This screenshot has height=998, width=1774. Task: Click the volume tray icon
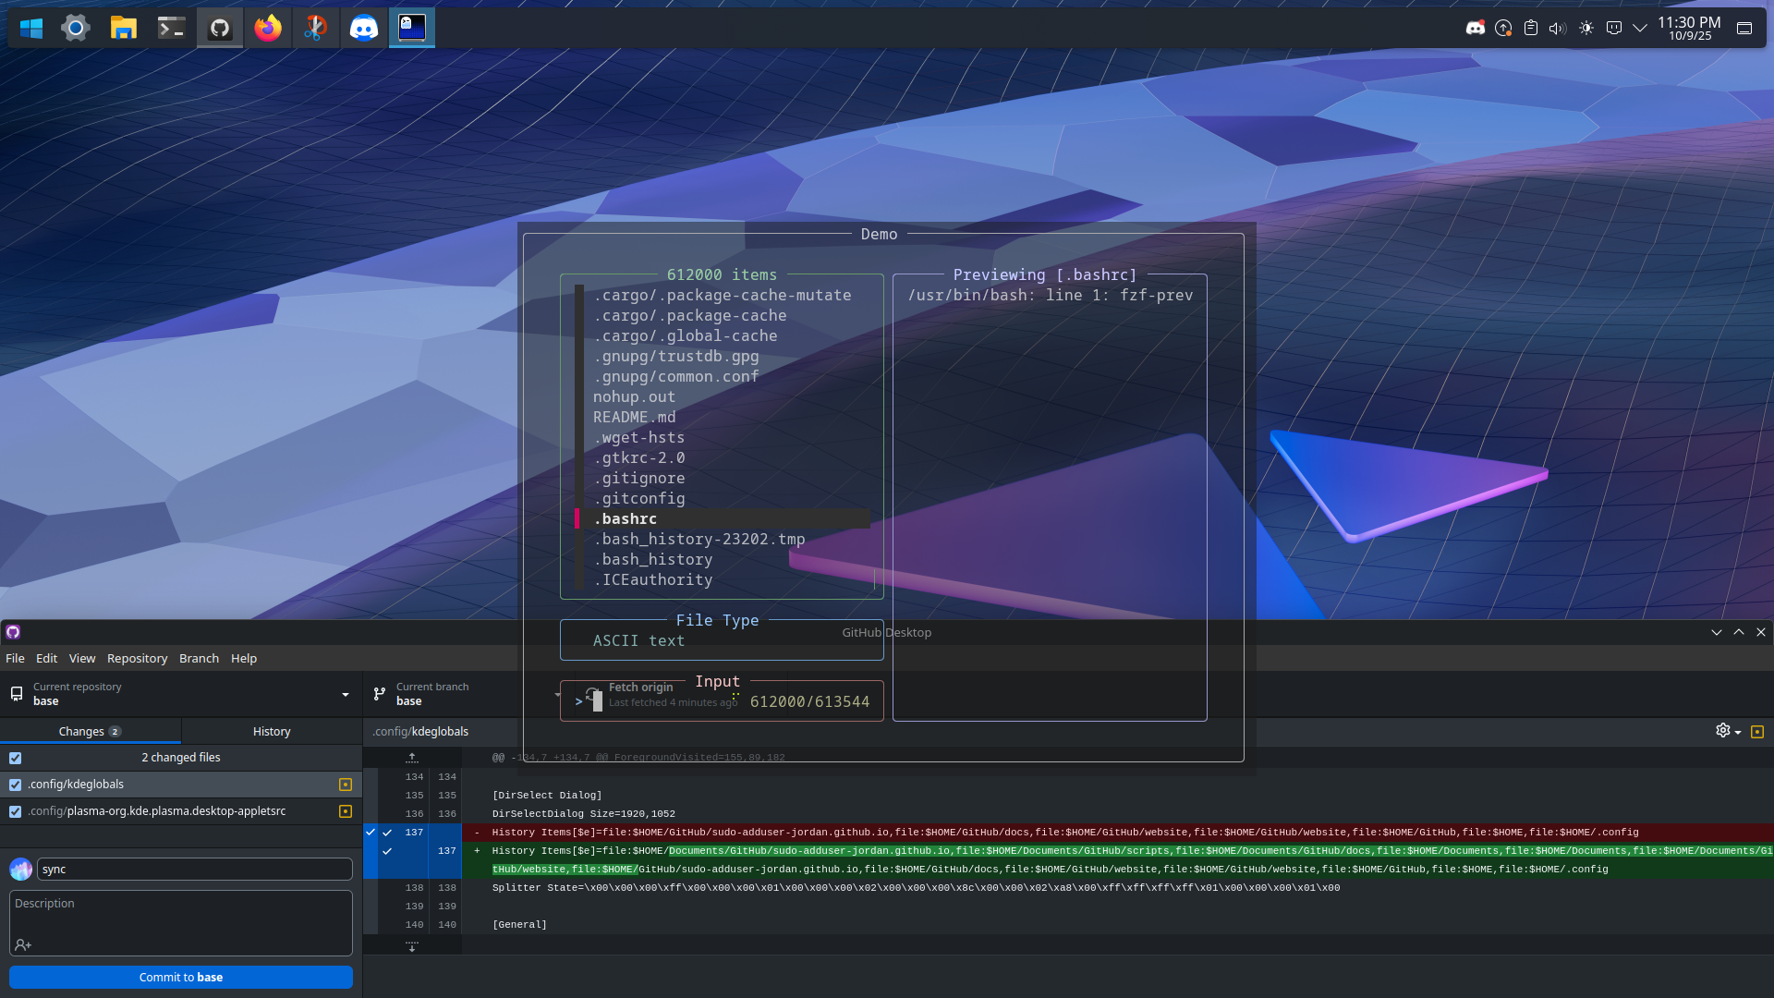click(1557, 28)
